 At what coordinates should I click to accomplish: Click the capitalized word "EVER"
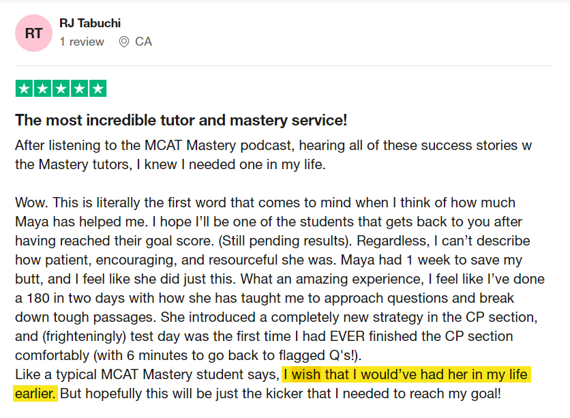[x=347, y=336]
